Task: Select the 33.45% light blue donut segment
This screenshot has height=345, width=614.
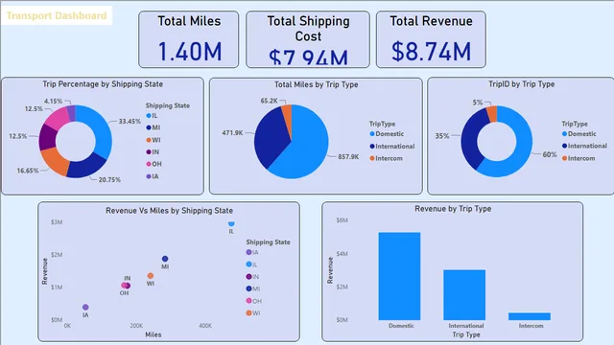Action: 101,129
